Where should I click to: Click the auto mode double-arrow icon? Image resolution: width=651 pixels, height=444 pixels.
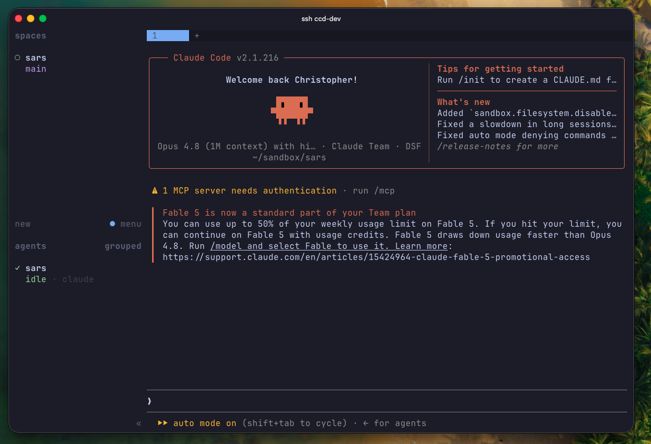pos(163,423)
